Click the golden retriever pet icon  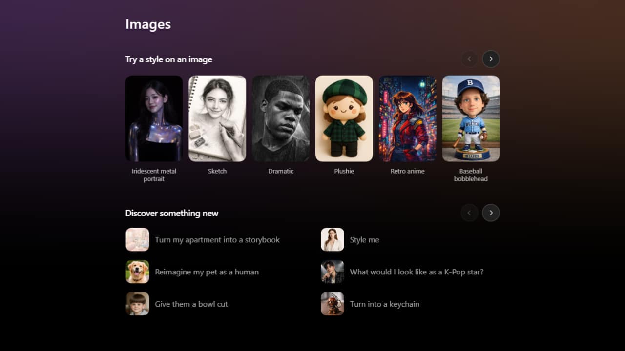click(x=137, y=272)
